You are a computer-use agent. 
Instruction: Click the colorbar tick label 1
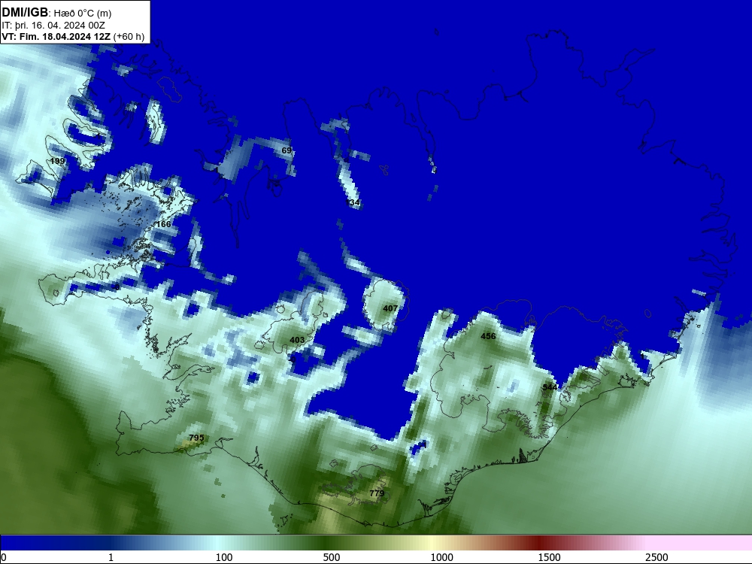pos(111,557)
